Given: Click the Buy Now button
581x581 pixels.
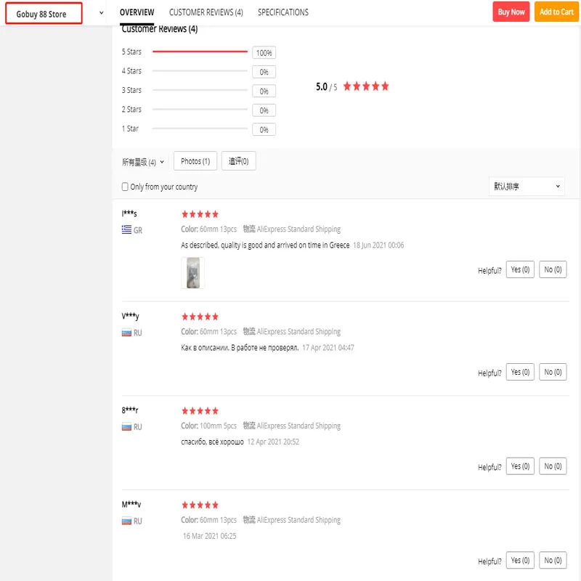Looking at the screenshot, I should 511,12.
